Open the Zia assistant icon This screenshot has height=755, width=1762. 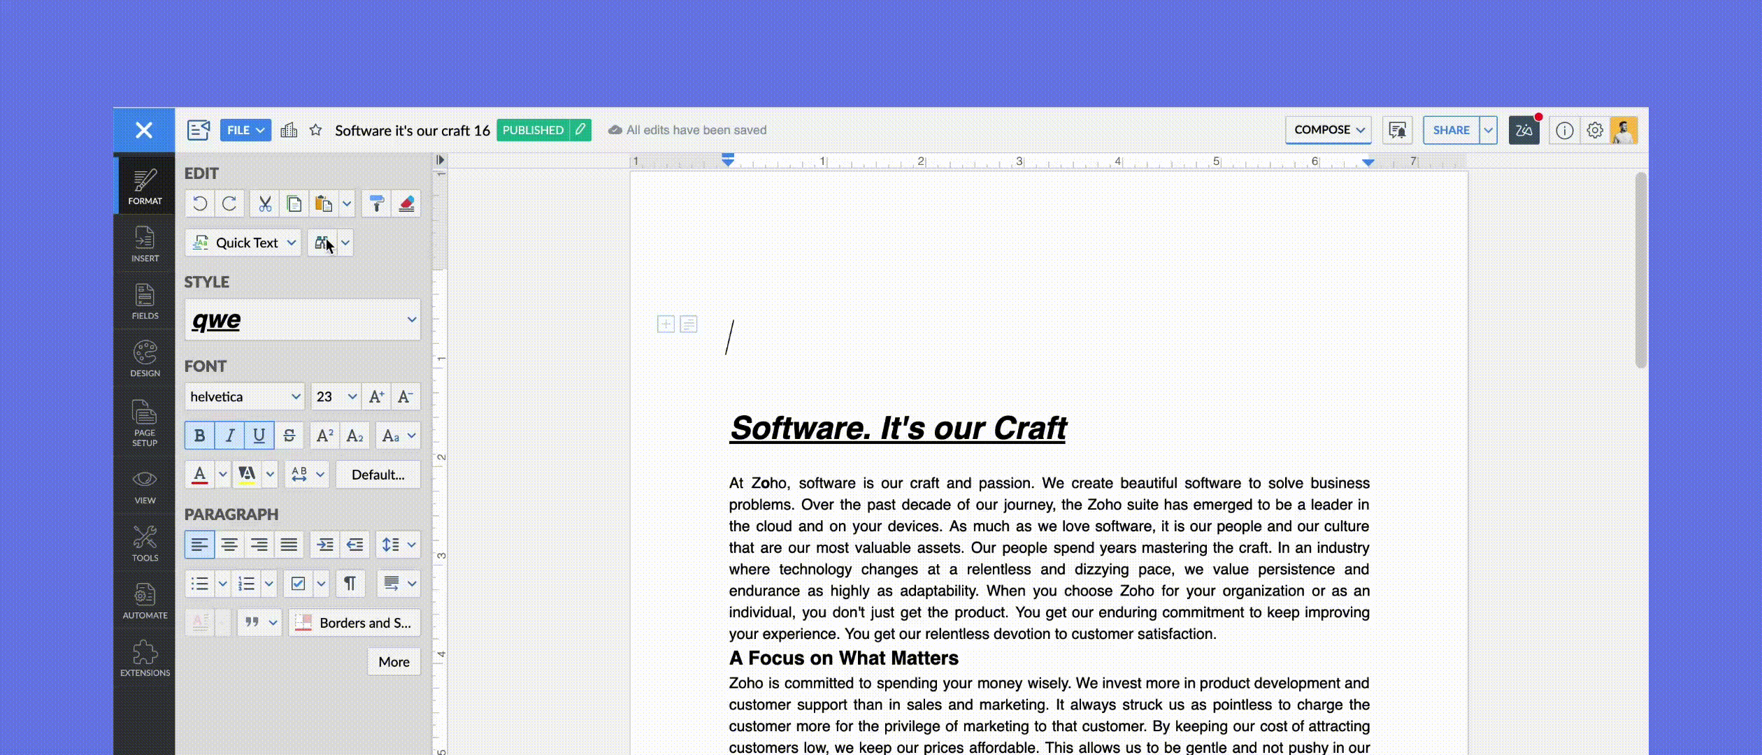tap(1524, 130)
